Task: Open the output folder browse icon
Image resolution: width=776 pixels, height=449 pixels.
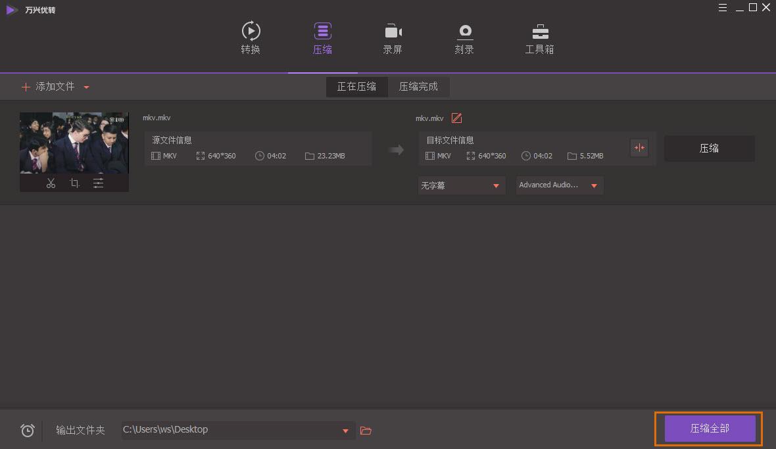Action: 366,430
